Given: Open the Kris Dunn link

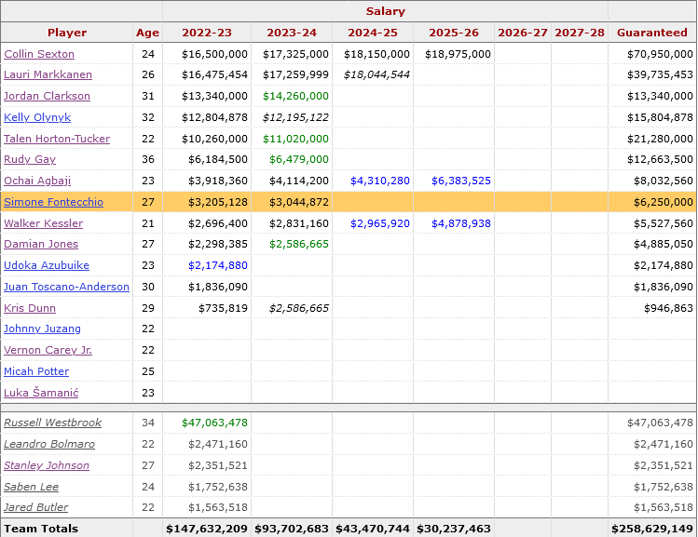Looking at the screenshot, I should point(30,308).
